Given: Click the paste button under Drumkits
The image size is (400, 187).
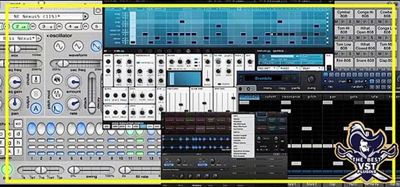Looking at the screenshot, I should pyautogui.click(x=296, y=88).
